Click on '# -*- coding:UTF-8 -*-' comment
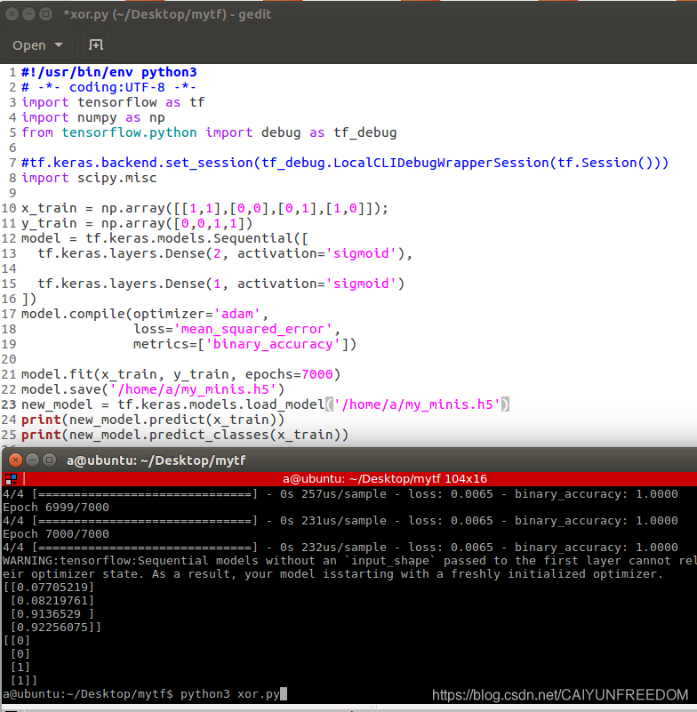 click(x=108, y=87)
